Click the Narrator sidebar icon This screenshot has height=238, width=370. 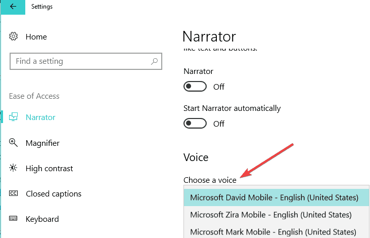[x=14, y=117]
